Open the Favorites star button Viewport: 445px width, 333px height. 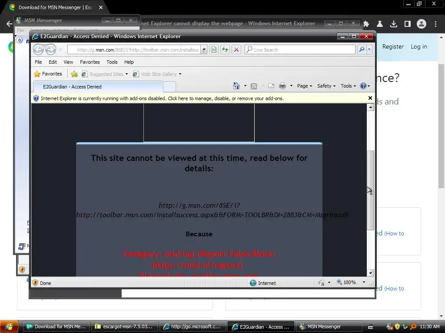pos(48,74)
